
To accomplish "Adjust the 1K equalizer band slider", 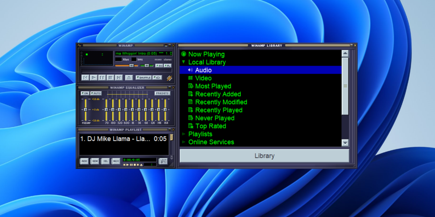I will (132, 110).
